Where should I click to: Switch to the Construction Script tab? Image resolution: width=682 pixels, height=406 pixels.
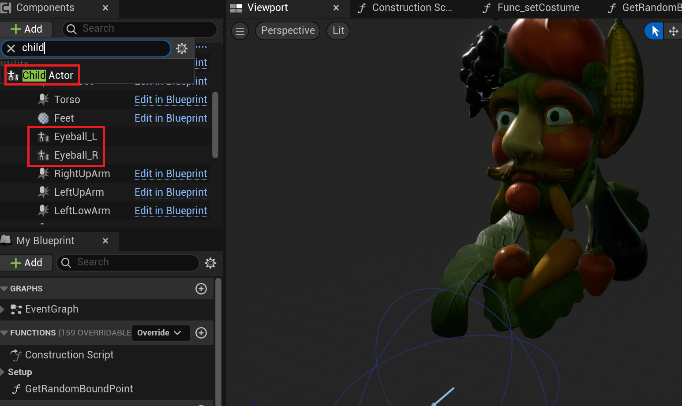412,8
